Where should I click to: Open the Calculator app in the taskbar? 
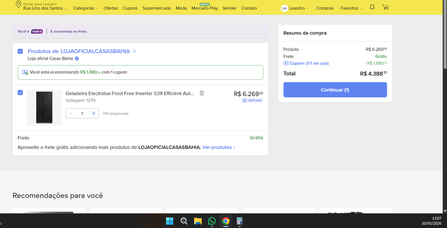(x=239, y=221)
